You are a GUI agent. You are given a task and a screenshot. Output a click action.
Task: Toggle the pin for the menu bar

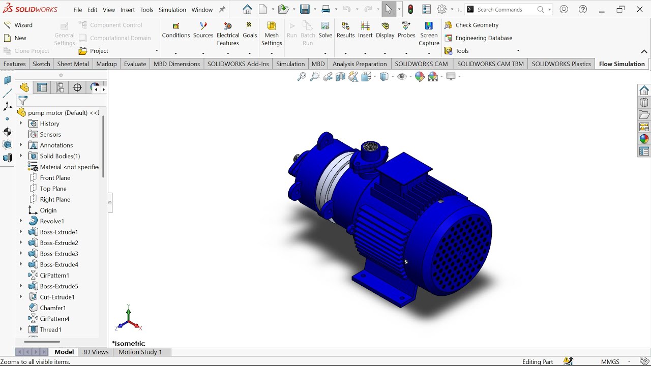pyautogui.click(x=222, y=9)
